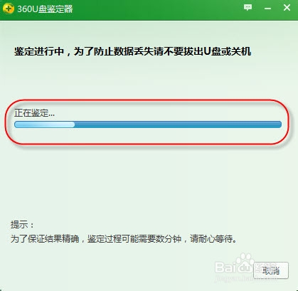Click the 提示： label

[x=22, y=224]
